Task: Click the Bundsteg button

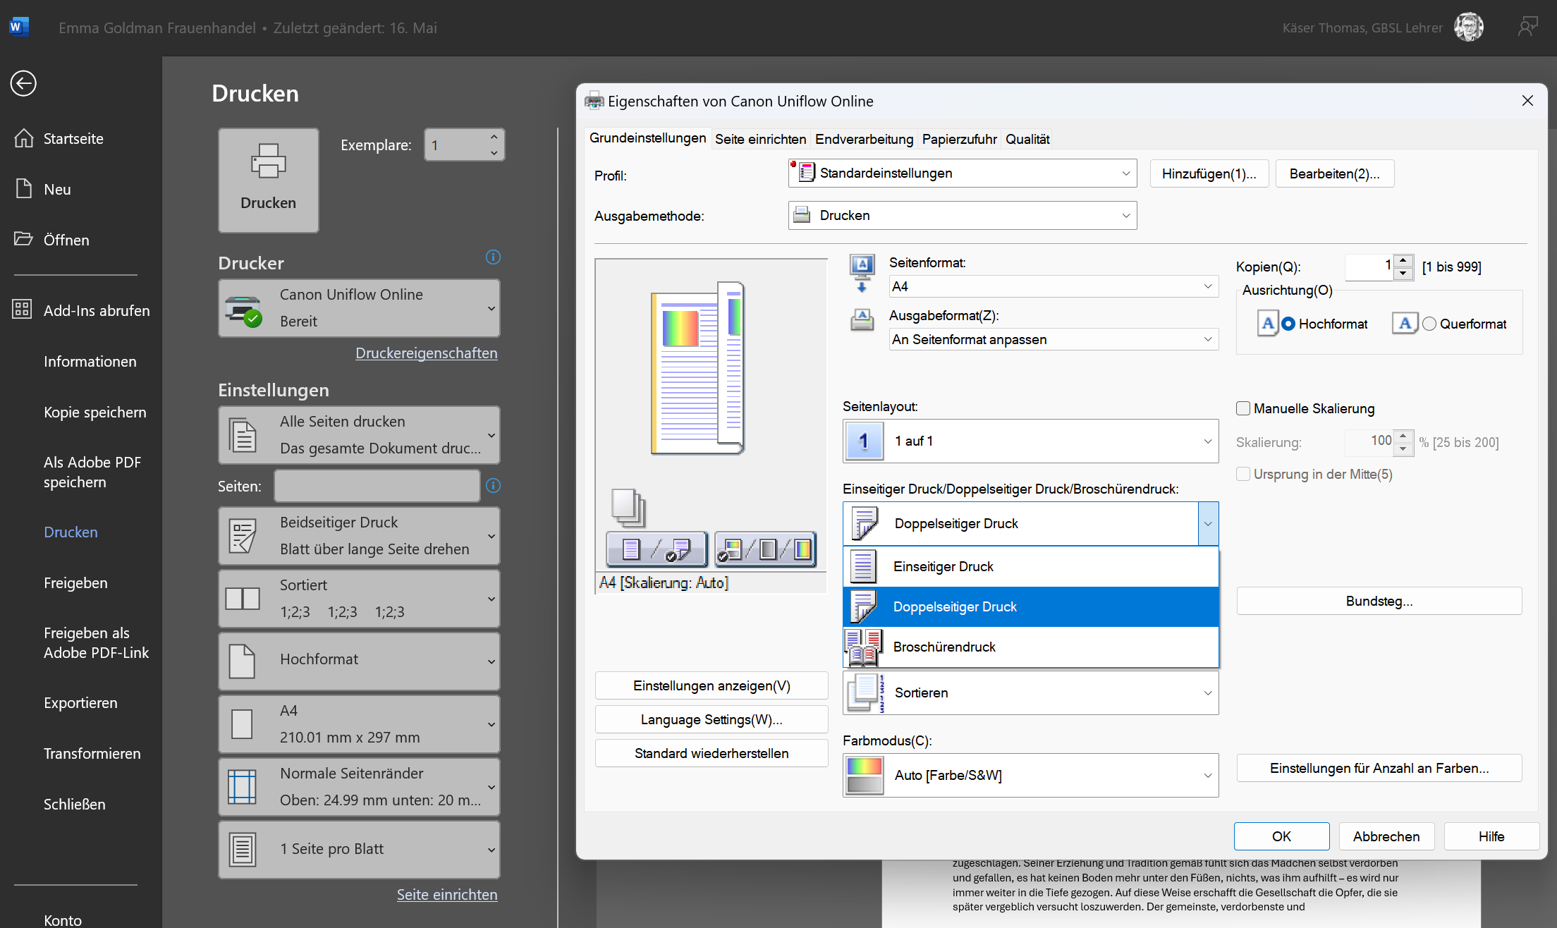Action: click(x=1379, y=601)
